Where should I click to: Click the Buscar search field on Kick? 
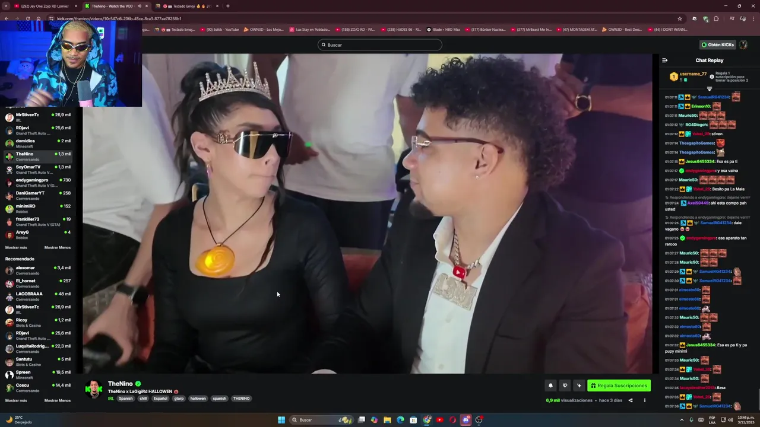380,44
